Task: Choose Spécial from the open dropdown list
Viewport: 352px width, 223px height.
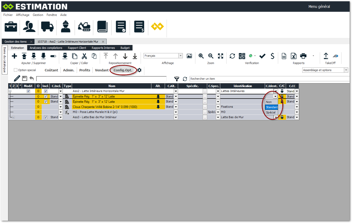Action: click(x=271, y=112)
